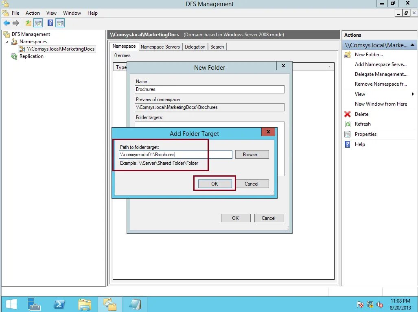418x312 pixels.
Task: Click New Window from Here action
Action: (381, 104)
